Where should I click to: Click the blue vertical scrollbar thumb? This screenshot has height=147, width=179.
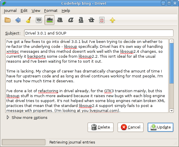(x=172, y=63)
